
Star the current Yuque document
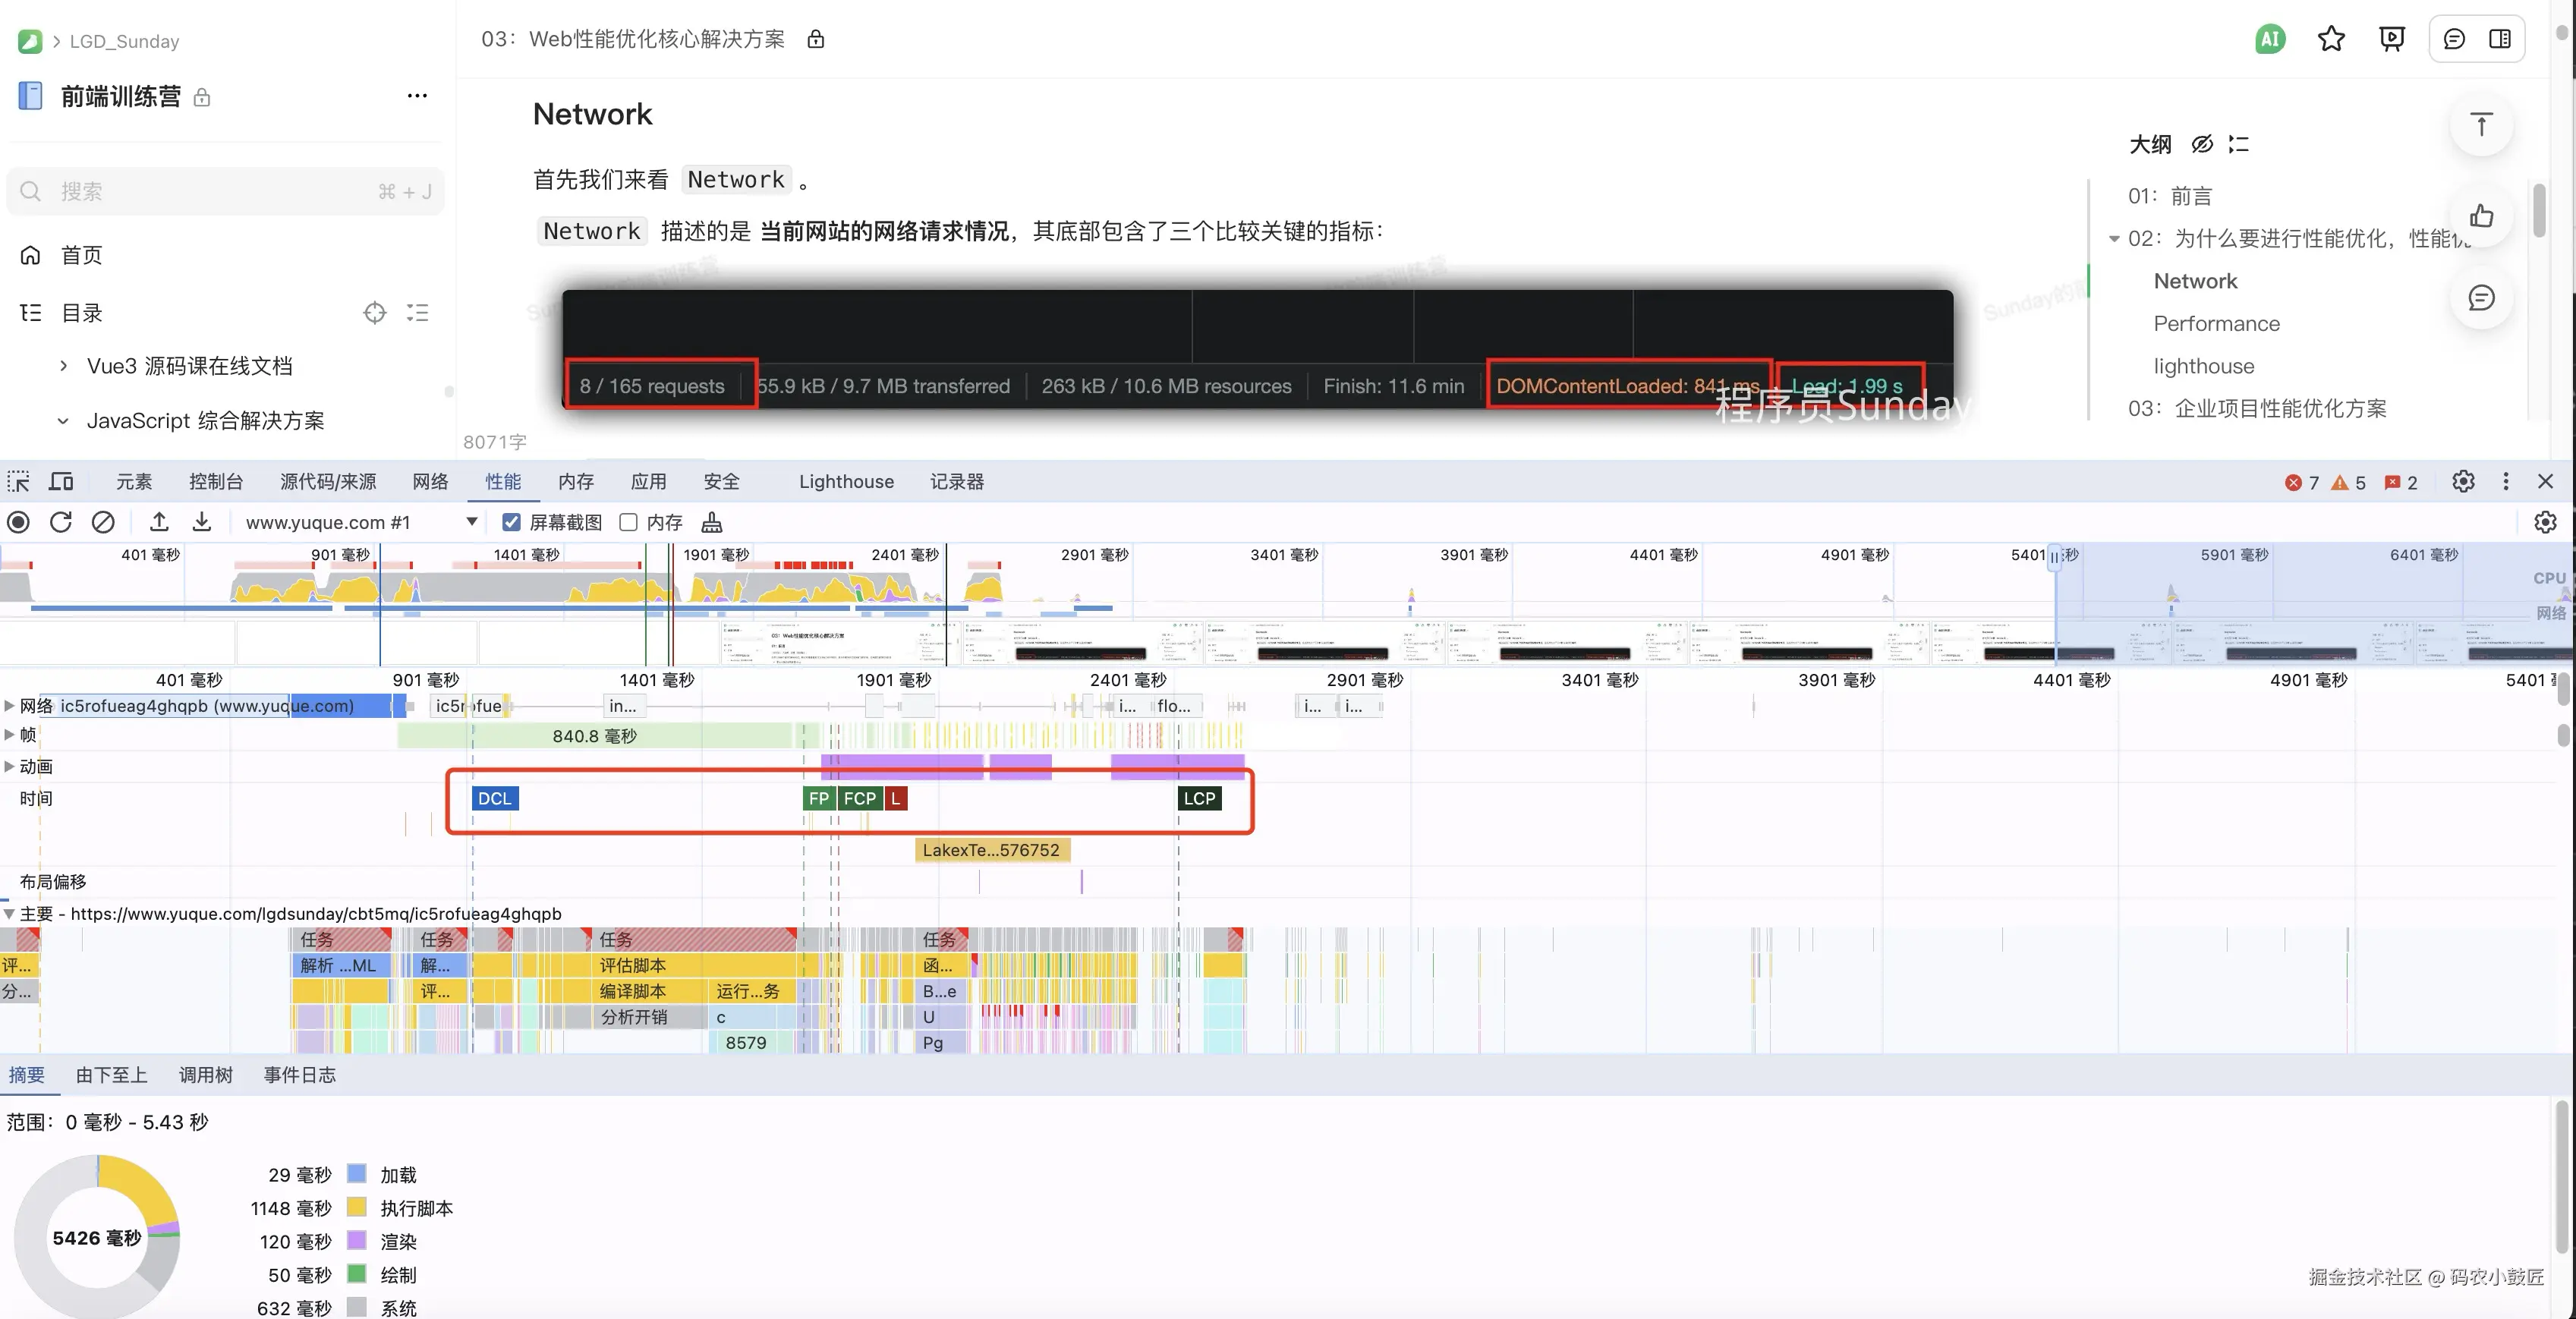[2331, 39]
